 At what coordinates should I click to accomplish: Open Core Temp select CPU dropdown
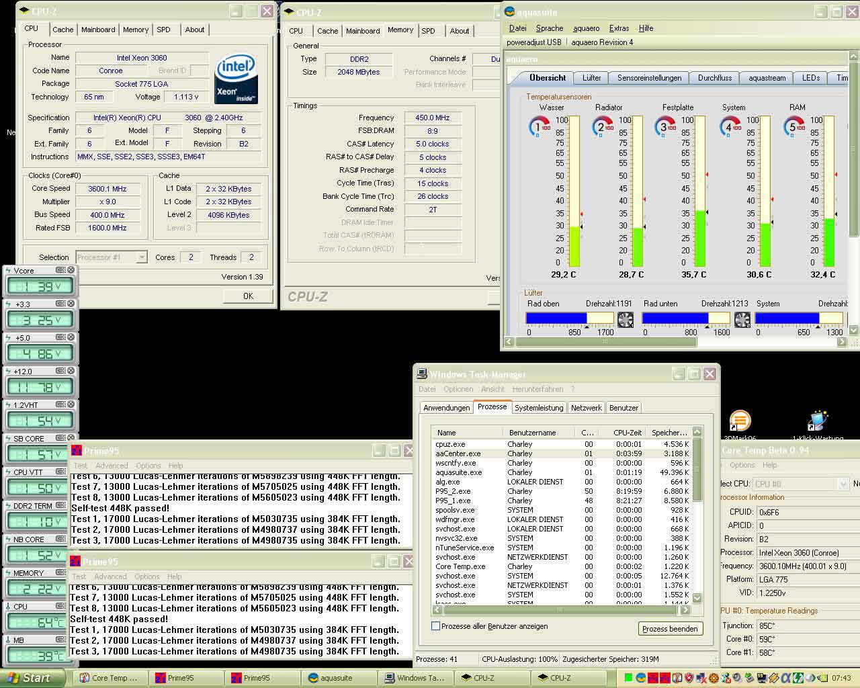coord(844,484)
